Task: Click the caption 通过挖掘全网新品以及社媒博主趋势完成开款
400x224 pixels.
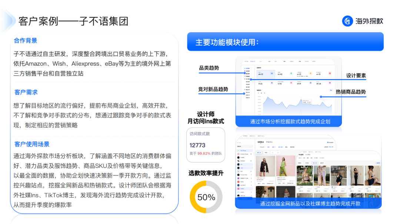Action: (x=310, y=204)
